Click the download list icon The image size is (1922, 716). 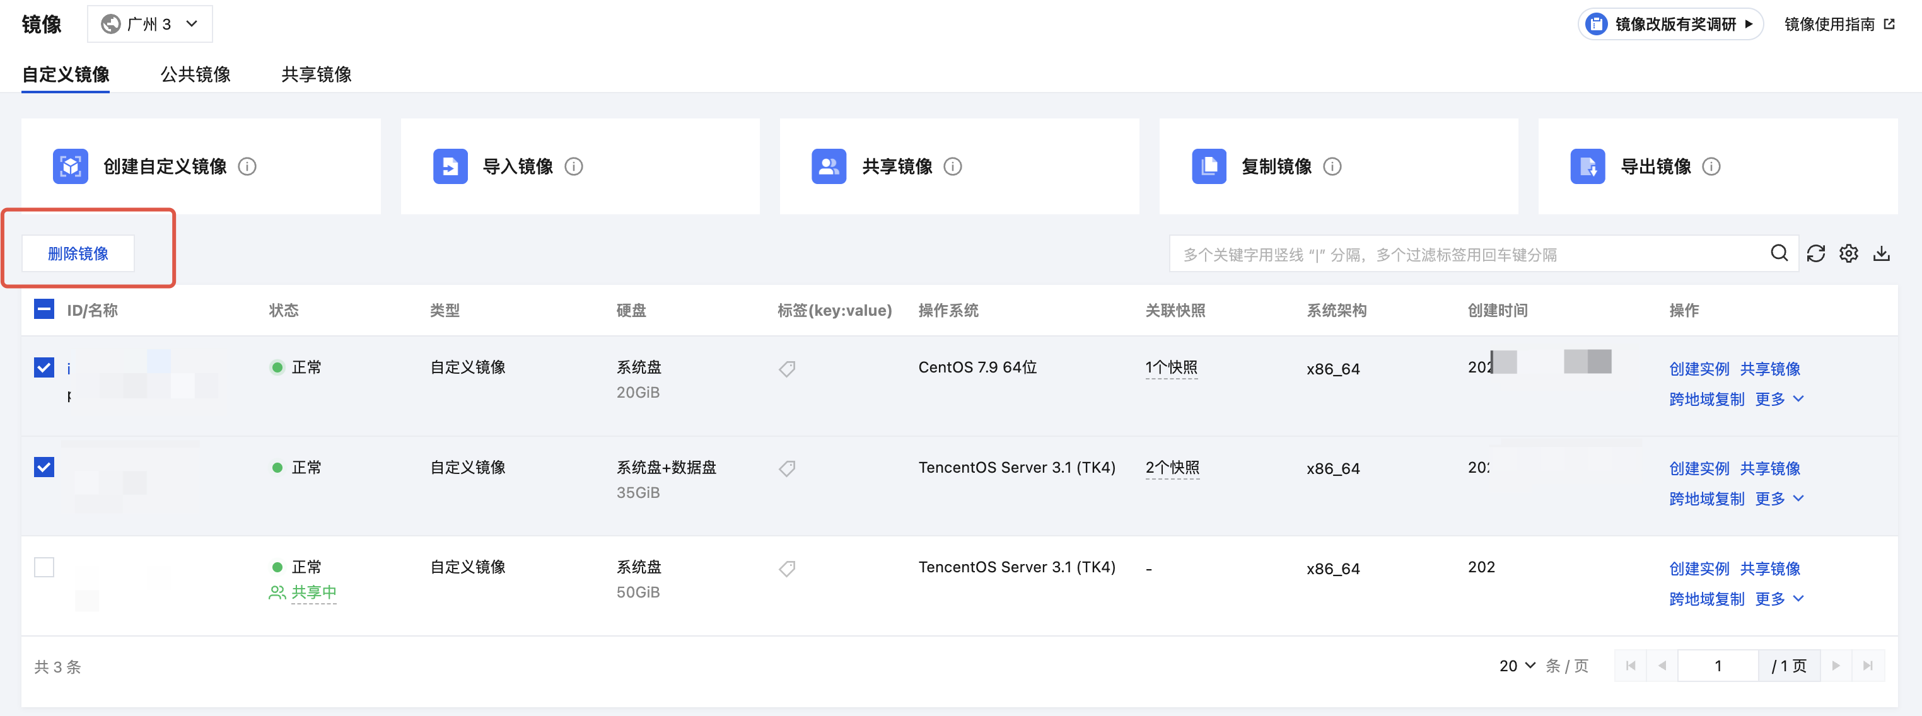coord(1881,253)
